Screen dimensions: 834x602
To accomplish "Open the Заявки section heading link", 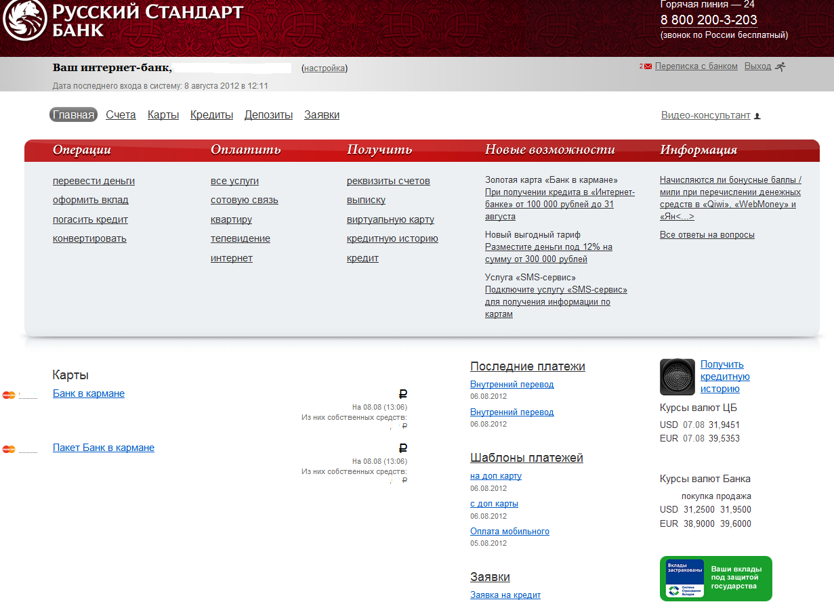I will pos(490,577).
